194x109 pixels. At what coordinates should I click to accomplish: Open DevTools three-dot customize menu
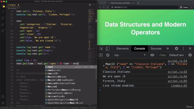(183, 48)
